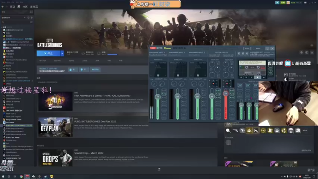Click Dev Plan news thumbnail image
The image size is (318, 179).
pos(55,127)
